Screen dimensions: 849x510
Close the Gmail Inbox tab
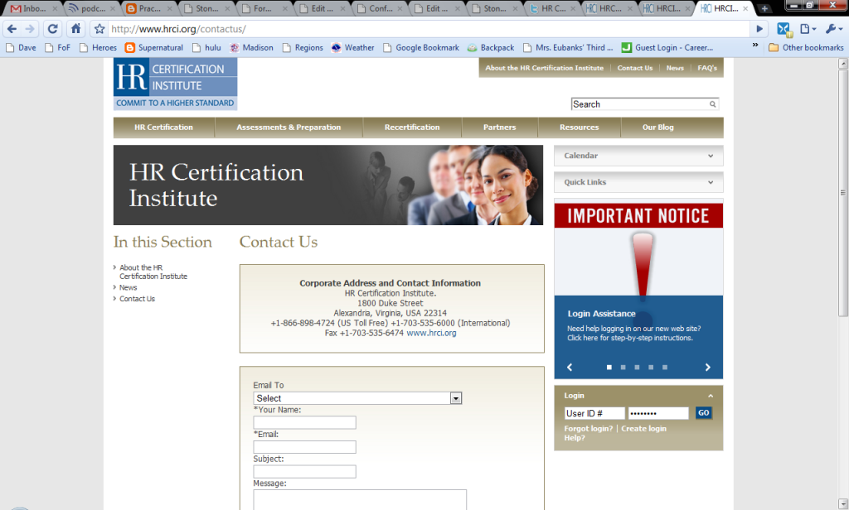(x=55, y=8)
